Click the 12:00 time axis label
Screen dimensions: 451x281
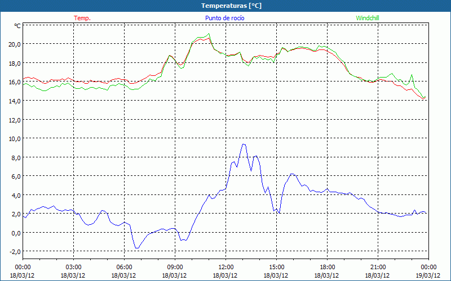click(x=226, y=268)
